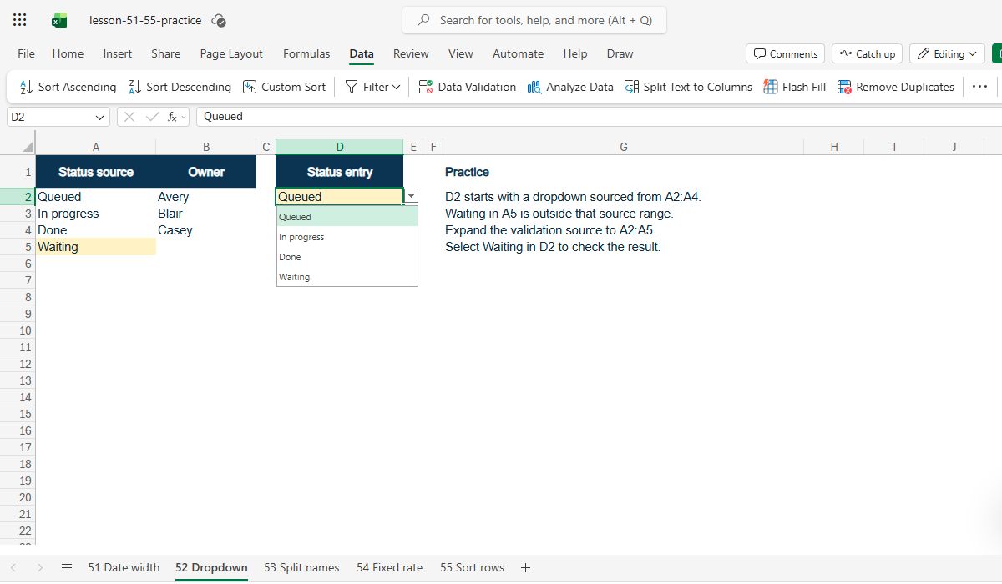Click cell B2 containing Avery
This screenshot has width=1002, height=584.
coord(206,197)
